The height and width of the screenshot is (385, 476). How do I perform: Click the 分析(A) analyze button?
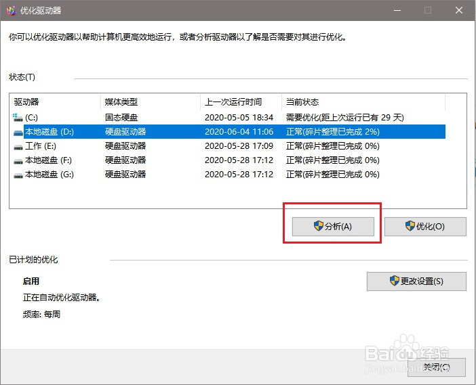pyautogui.click(x=333, y=226)
